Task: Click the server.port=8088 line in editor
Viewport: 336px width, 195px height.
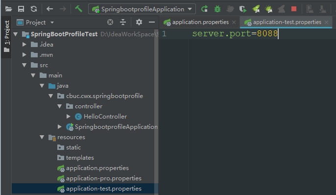Action: [x=235, y=34]
